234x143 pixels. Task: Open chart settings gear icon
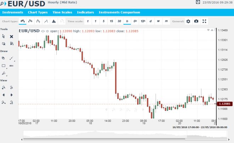[188, 21]
